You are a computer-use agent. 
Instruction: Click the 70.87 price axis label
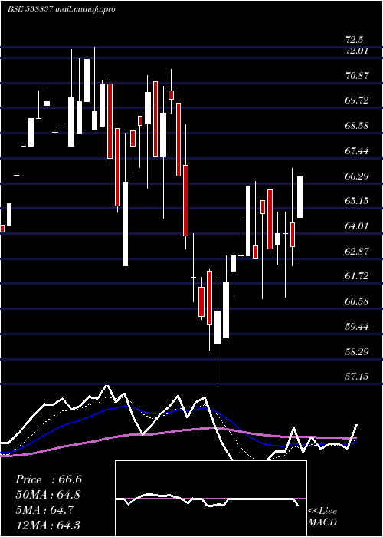(357, 76)
